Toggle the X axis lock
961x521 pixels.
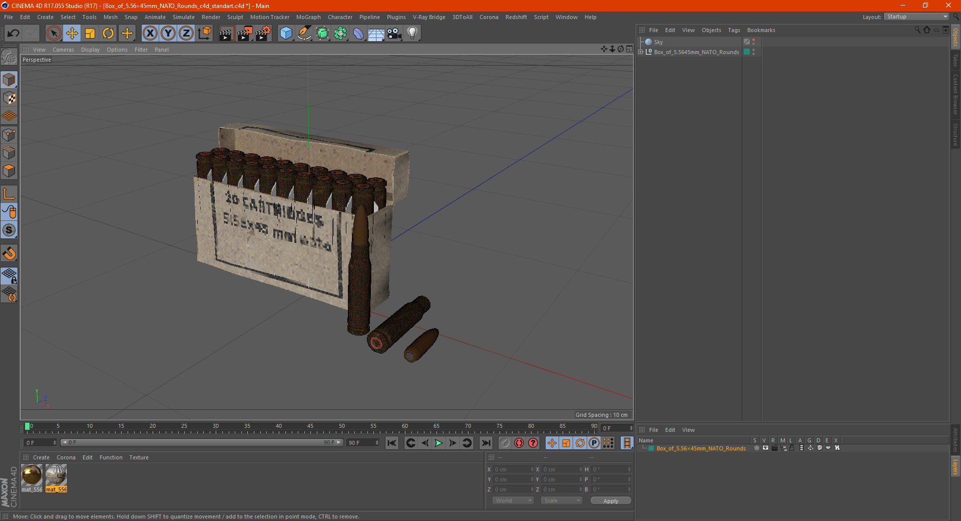click(150, 34)
